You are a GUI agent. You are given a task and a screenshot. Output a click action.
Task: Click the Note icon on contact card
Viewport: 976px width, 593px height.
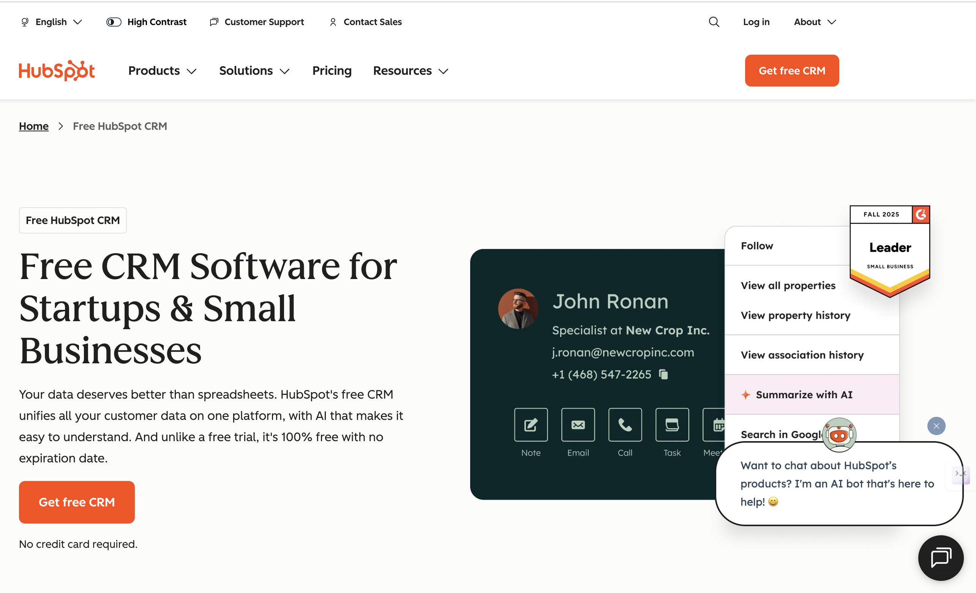(x=531, y=425)
